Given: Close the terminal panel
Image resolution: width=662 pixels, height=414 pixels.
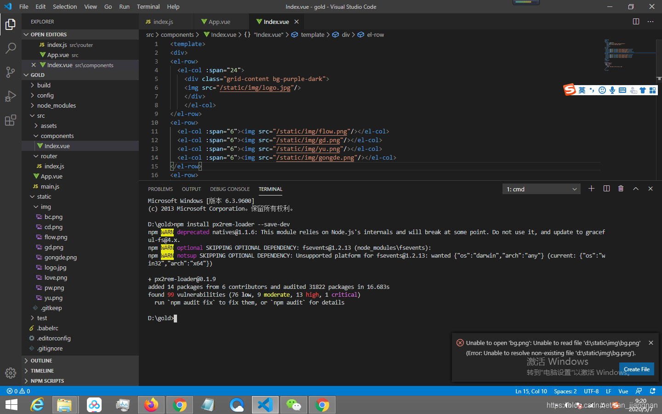Looking at the screenshot, I should (x=651, y=189).
